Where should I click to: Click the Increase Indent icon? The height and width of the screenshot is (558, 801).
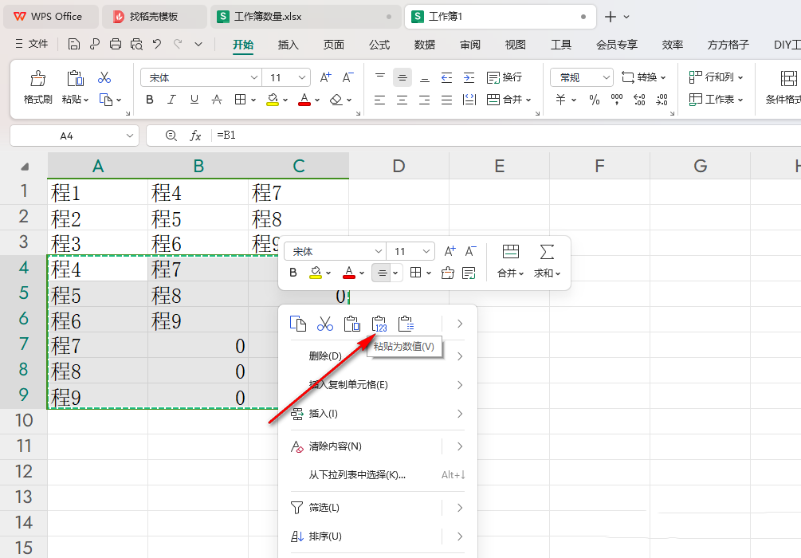point(469,77)
